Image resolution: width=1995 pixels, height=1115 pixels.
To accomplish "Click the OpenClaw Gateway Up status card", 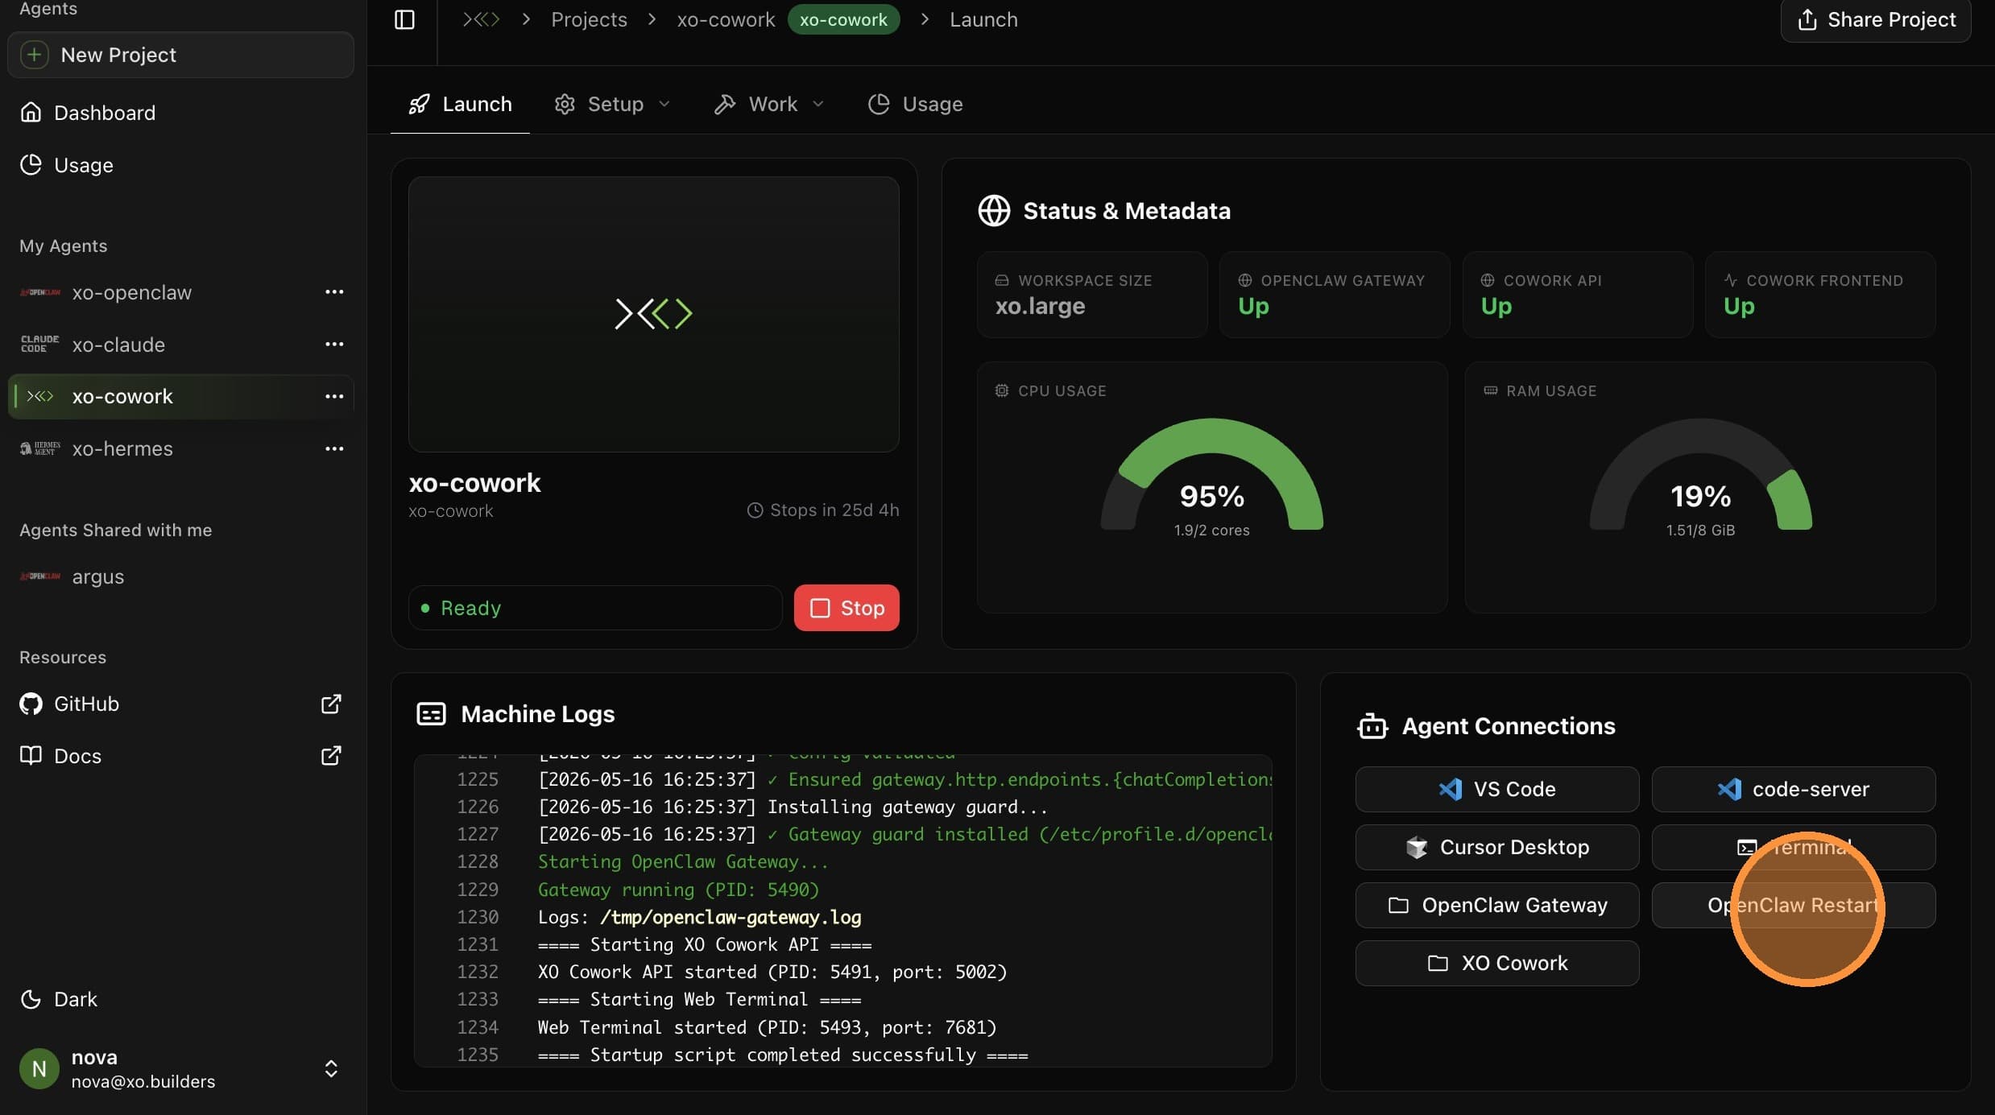I will pyautogui.click(x=1335, y=295).
